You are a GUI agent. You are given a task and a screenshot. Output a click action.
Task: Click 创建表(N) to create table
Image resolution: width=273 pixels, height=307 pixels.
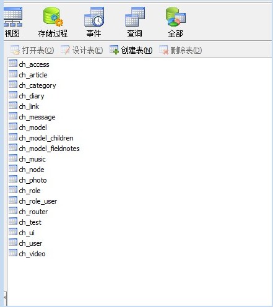(131, 50)
